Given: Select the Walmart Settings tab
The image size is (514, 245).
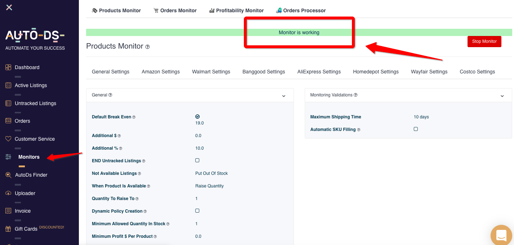Looking at the screenshot, I should [211, 72].
